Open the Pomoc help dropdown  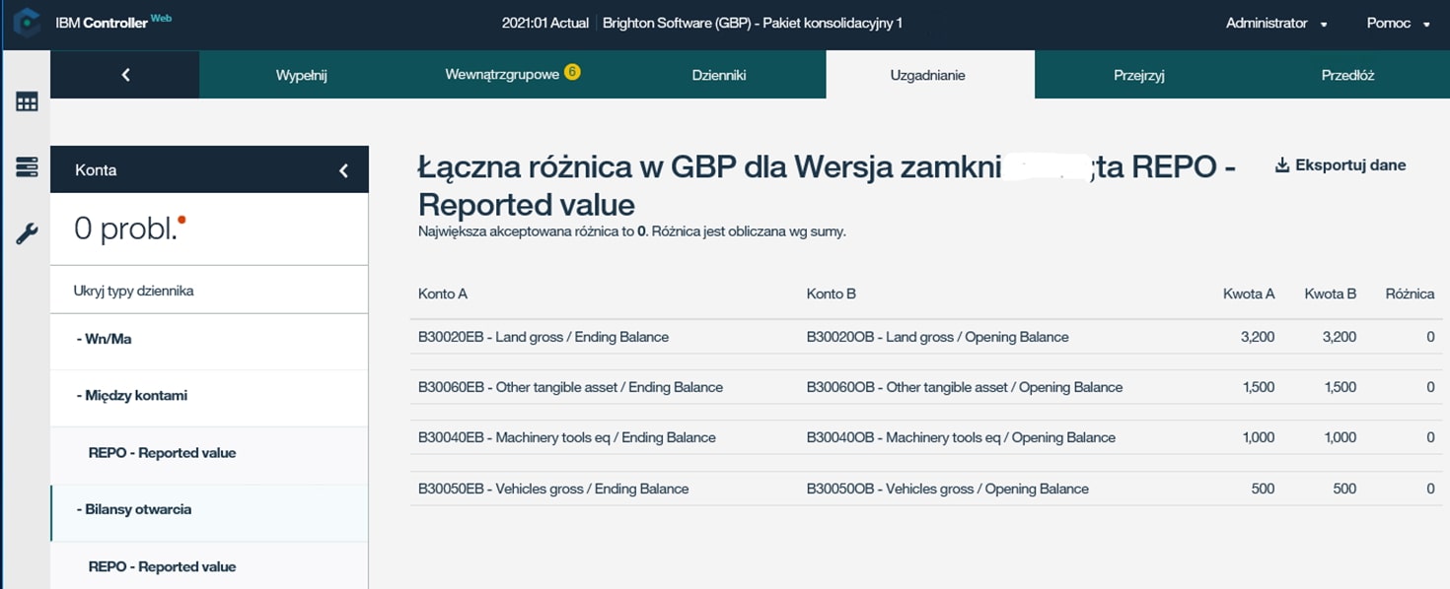[1398, 24]
